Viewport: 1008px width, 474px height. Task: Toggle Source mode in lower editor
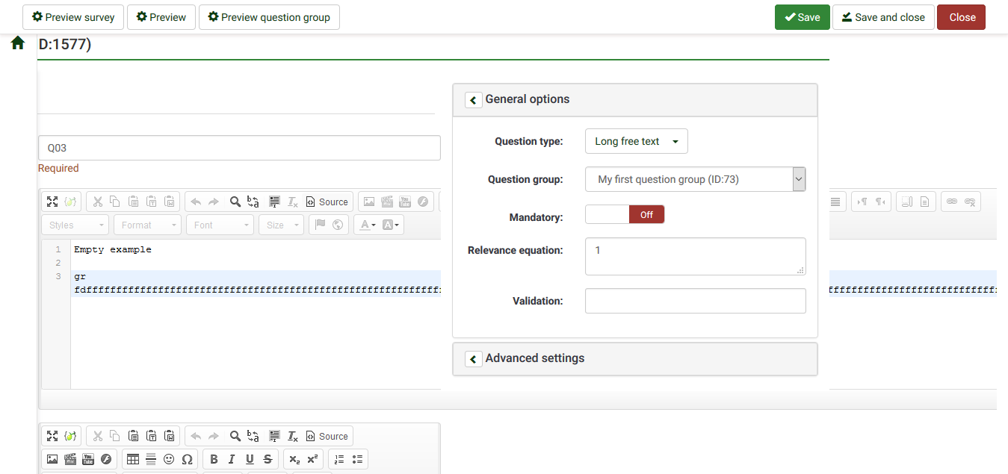pos(327,436)
